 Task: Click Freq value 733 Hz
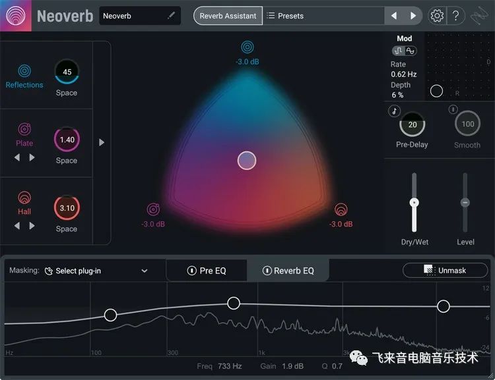coord(230,366)
